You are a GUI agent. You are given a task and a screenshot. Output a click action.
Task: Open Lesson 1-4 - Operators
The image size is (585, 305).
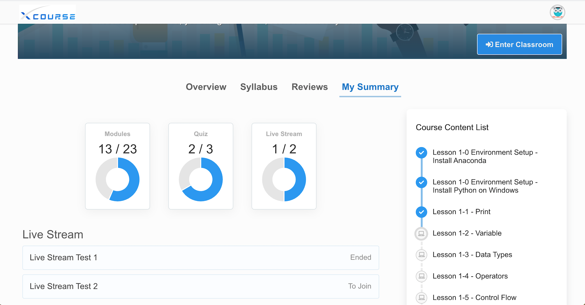point(470,276)
